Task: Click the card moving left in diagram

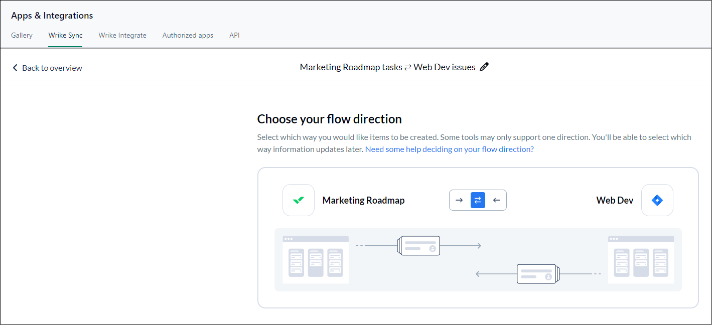Action: coord(538,274)
